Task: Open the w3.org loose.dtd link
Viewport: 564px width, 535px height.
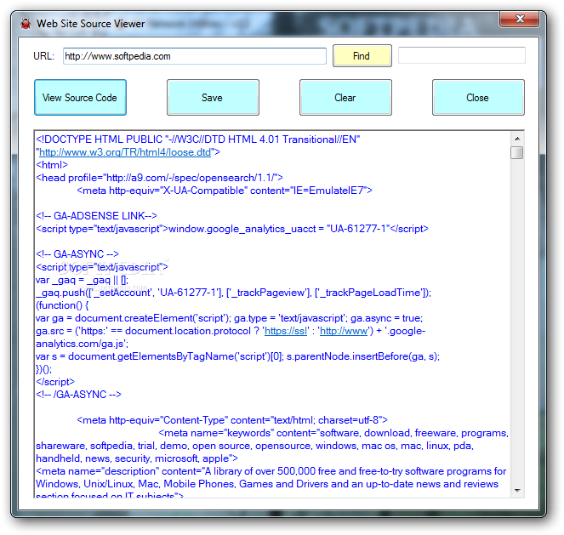Action: tap(125, 152)
